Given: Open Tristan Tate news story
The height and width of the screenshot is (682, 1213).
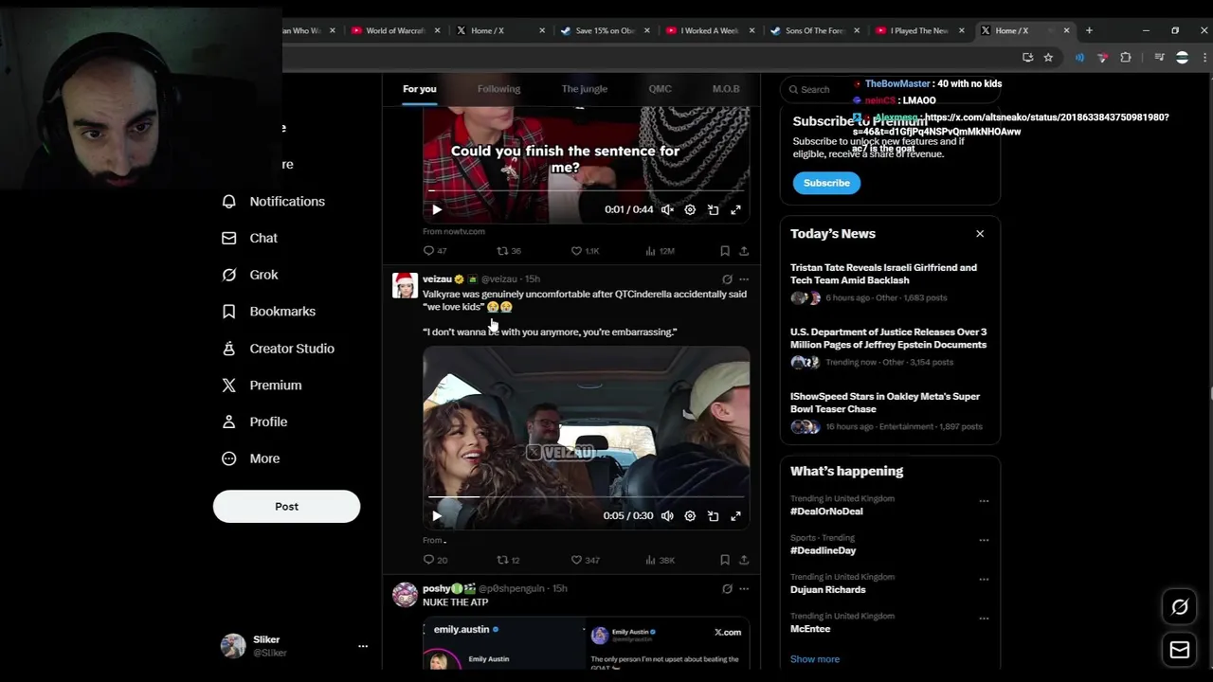Looking at the screenshot, I should coord(890,283).
